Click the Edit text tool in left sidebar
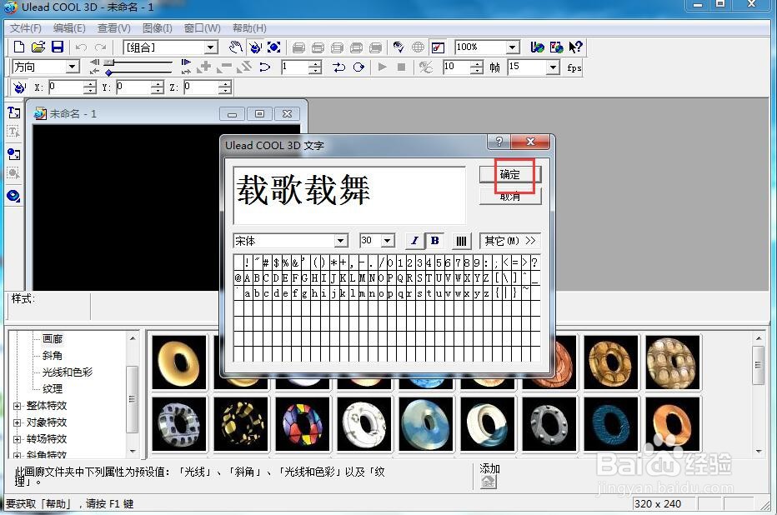Image resolution: width=777 pixels, height=515 pixels. click(14, 132)
